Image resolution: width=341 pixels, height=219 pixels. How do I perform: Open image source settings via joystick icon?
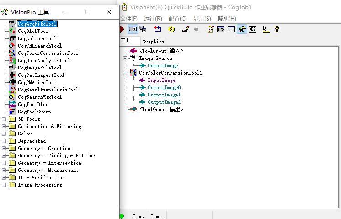[x=186, y=29]
